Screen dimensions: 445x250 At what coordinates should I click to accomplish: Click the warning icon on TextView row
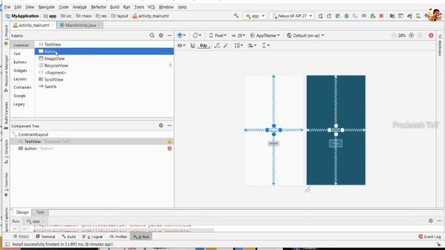170,142
